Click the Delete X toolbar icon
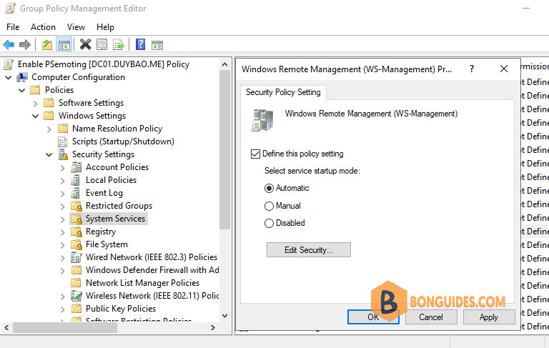 coord(85,44)
